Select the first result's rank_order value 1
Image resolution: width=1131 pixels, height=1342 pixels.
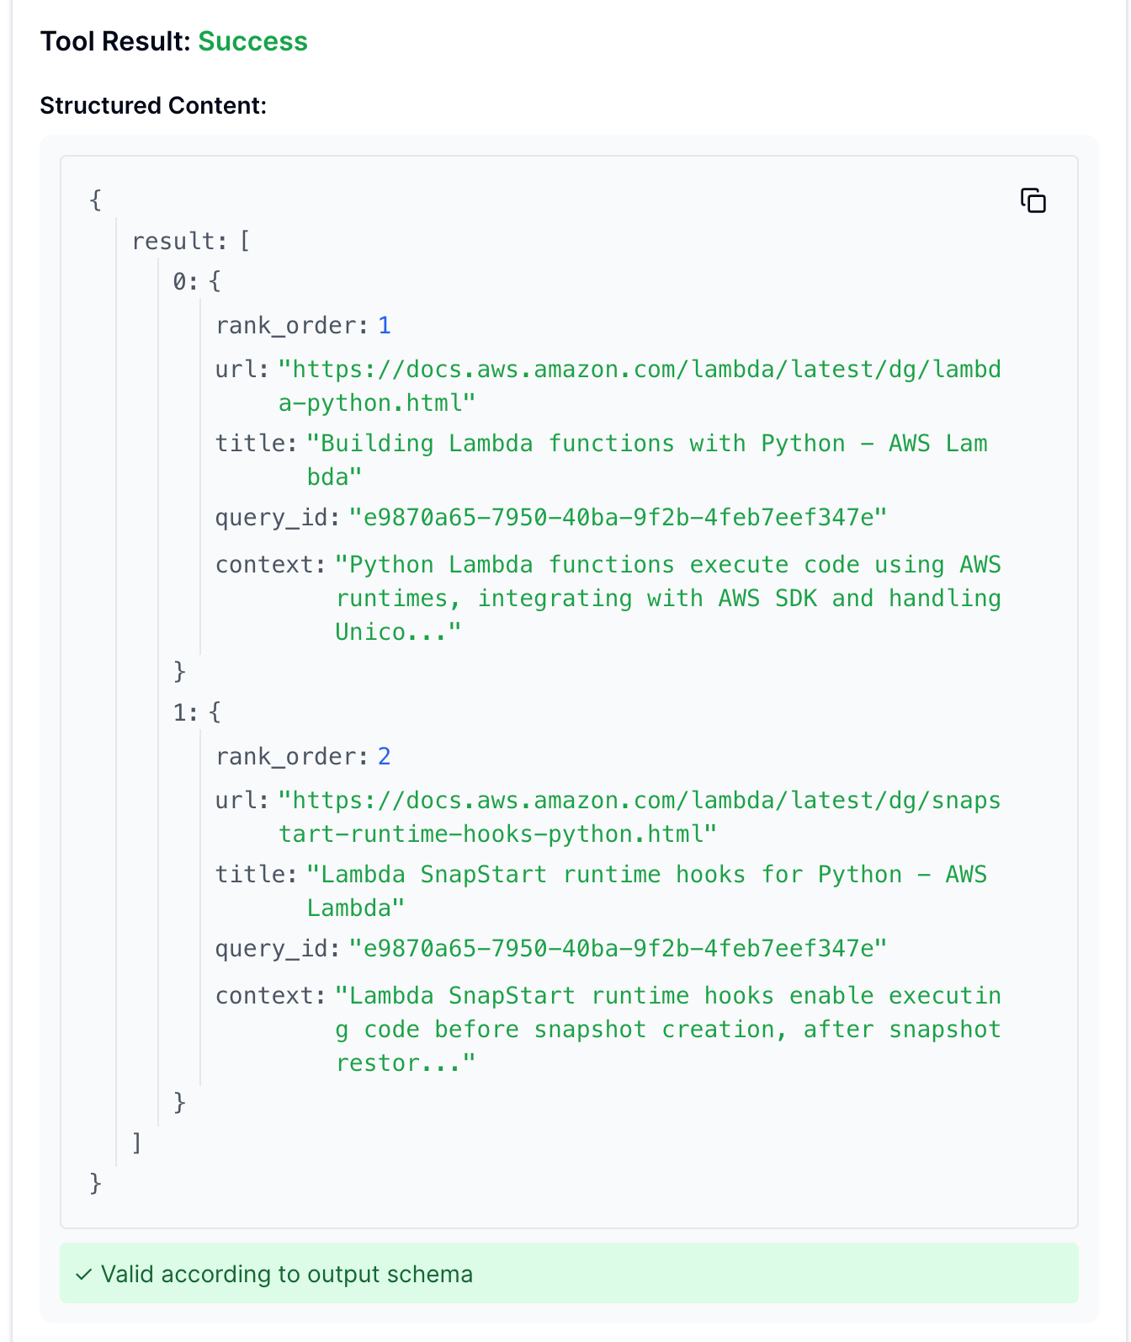(385, 325)
